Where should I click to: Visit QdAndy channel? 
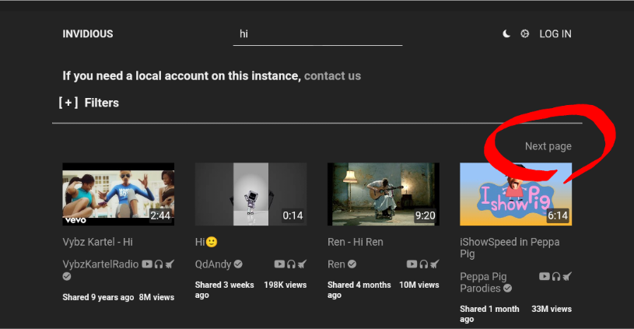coord(213,264)
